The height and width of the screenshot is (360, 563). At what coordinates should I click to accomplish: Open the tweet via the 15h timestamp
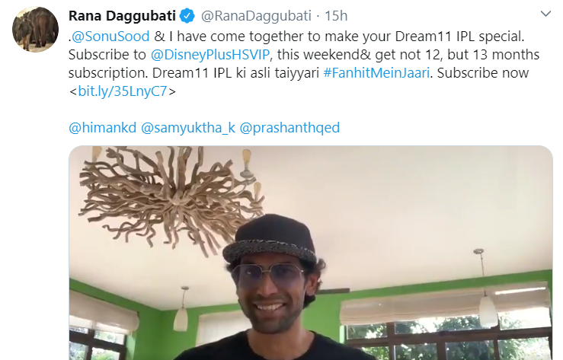pyautogui.click(x=336, y=16)
